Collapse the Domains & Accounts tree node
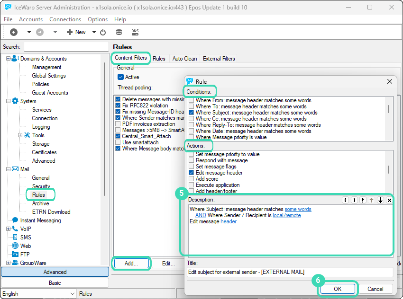This screenshot has width=403, height=299. [x=8, y=59]
